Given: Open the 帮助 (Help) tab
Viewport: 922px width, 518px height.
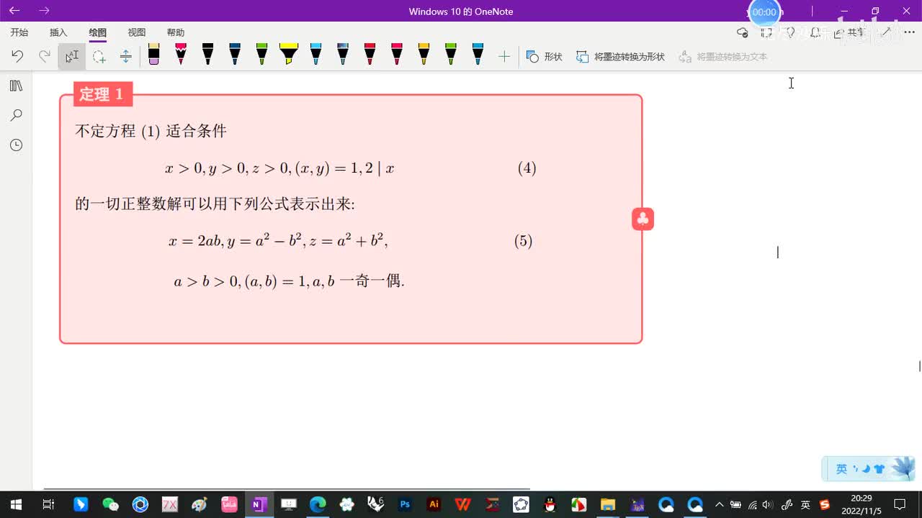Looking at the screenshot, I should tap(176, 32).
